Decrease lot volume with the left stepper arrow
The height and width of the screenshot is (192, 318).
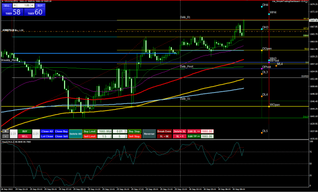[x=15, y=6]
